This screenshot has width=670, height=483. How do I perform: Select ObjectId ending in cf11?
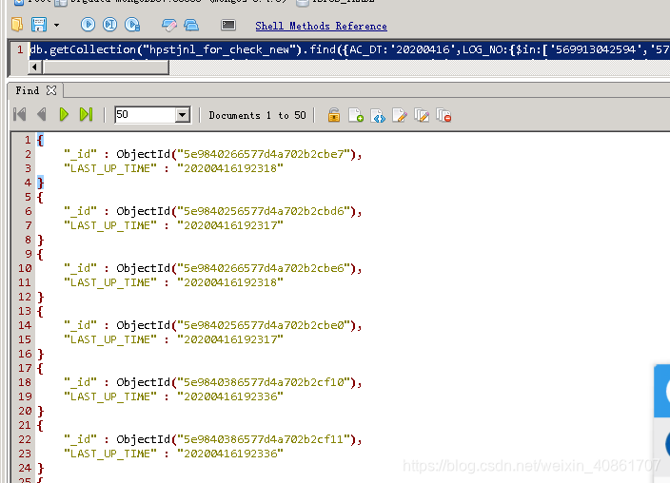(213, 439)
